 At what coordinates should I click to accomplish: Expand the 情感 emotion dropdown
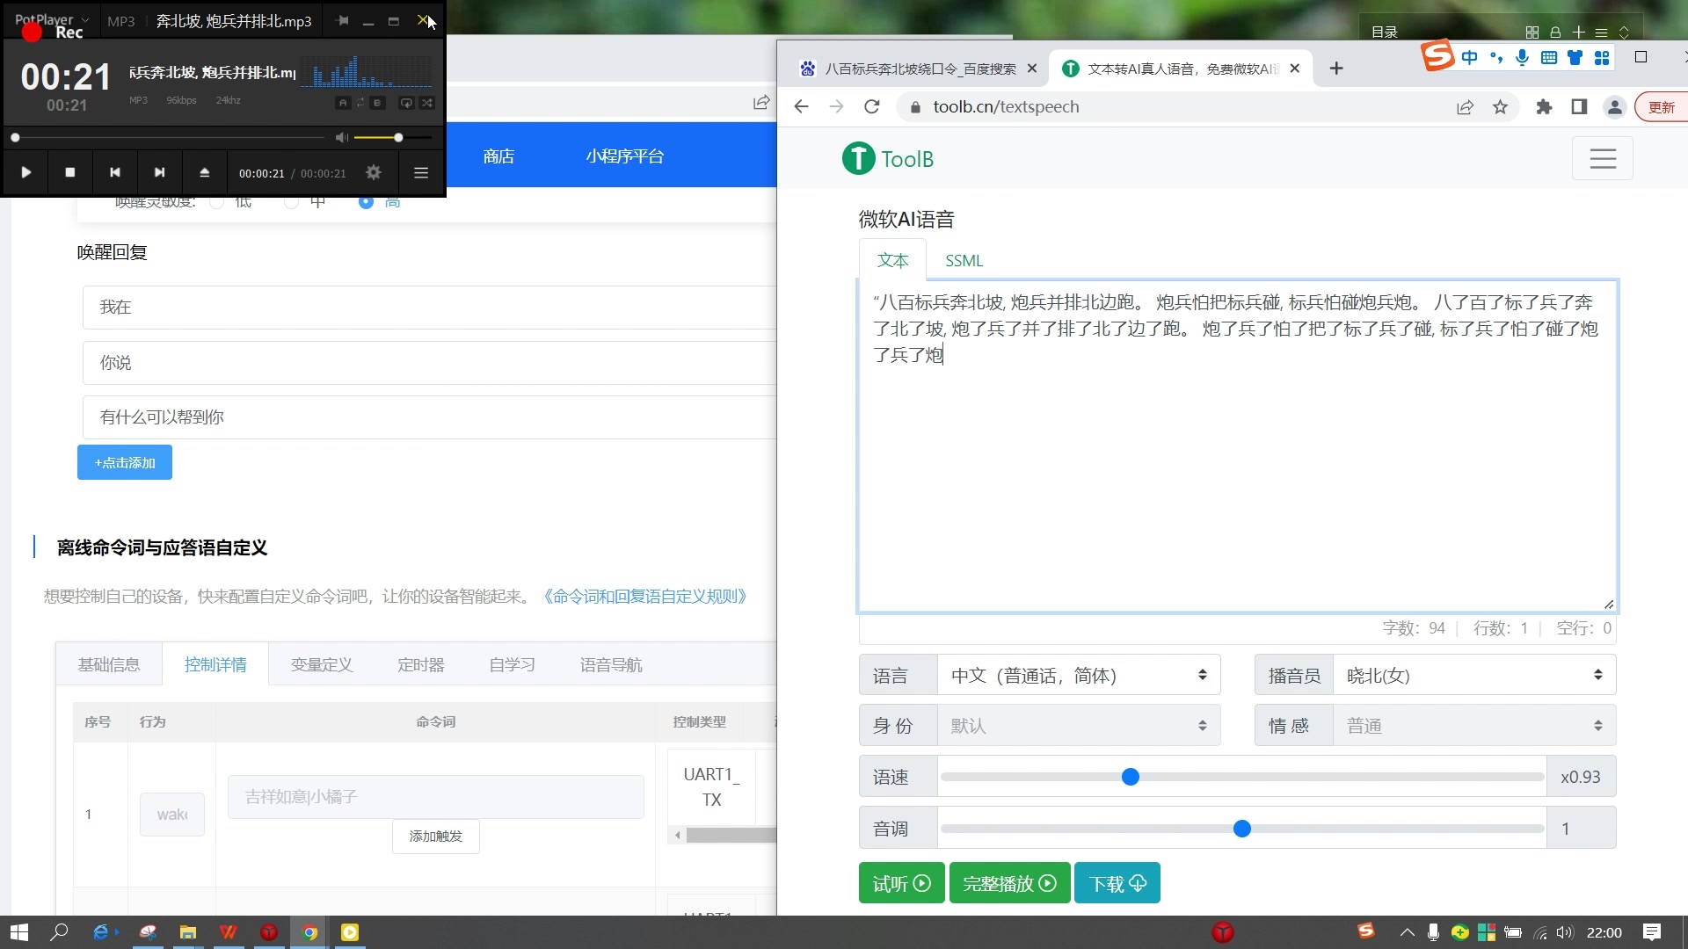(x=1473, y=725)
